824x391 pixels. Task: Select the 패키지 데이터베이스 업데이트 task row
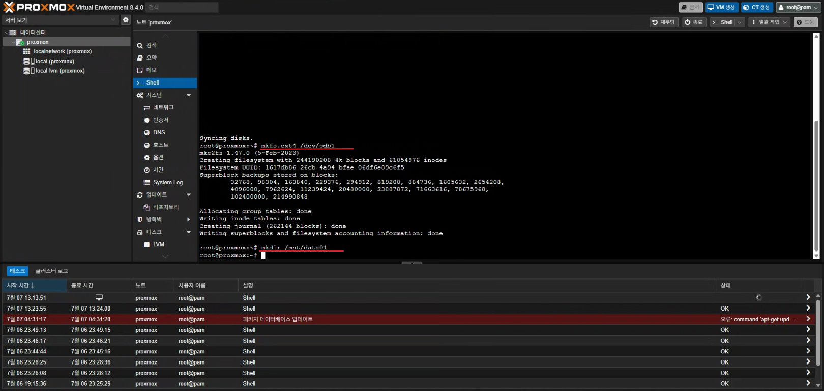(x=408, y=319)
